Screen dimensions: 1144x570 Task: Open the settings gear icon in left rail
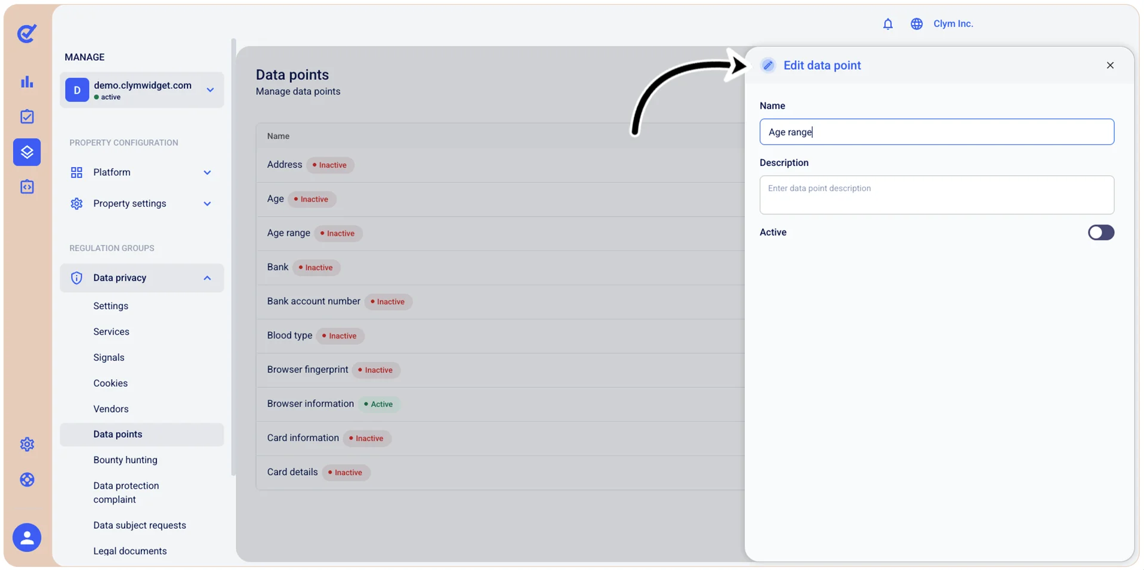pyautogui.click(x=27, y=444)
